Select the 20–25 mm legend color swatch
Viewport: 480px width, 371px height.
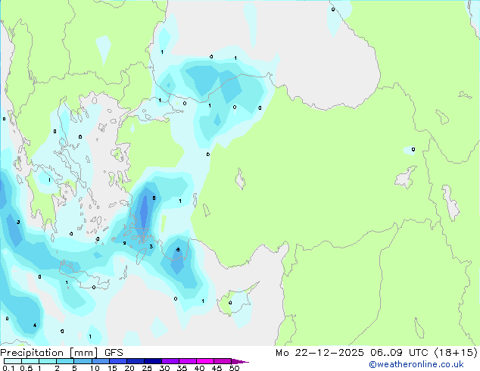pos(136,361)
